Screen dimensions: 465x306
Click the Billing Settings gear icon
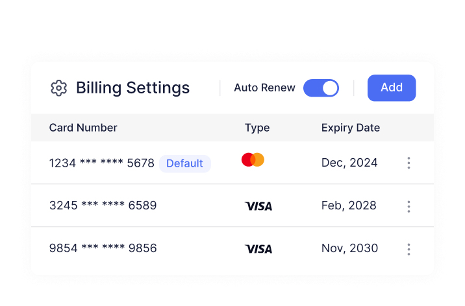(58, 88)
